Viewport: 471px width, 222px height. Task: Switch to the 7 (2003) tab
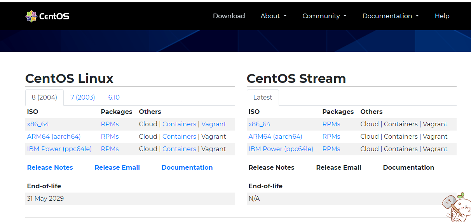point(83,97)
